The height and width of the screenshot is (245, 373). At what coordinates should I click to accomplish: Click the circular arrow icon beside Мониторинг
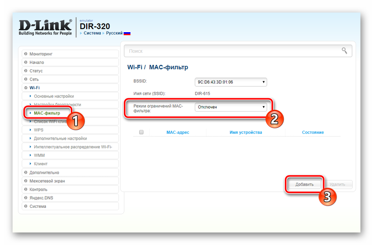pos(26,54)
